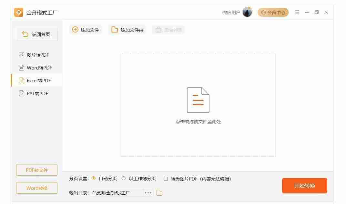Browse output directory with the ellipsis button

(x=148, y=193)
